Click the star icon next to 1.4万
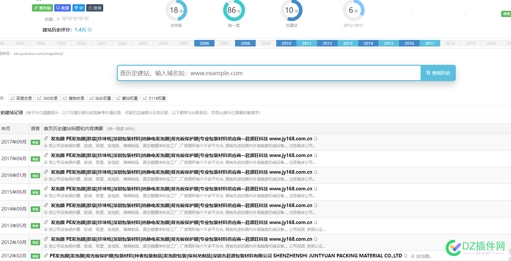This screenshot has width=511, height=261. click(90, 29)
